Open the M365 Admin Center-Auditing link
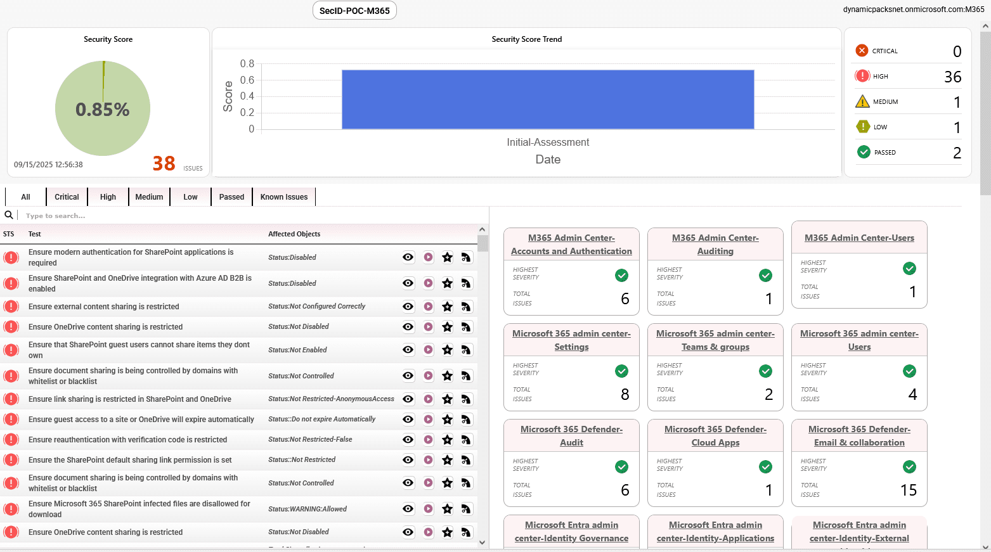991x552 pixels. [715, 245]
